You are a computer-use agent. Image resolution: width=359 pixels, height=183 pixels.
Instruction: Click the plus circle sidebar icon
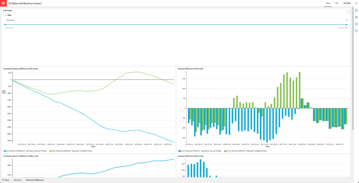356,10
